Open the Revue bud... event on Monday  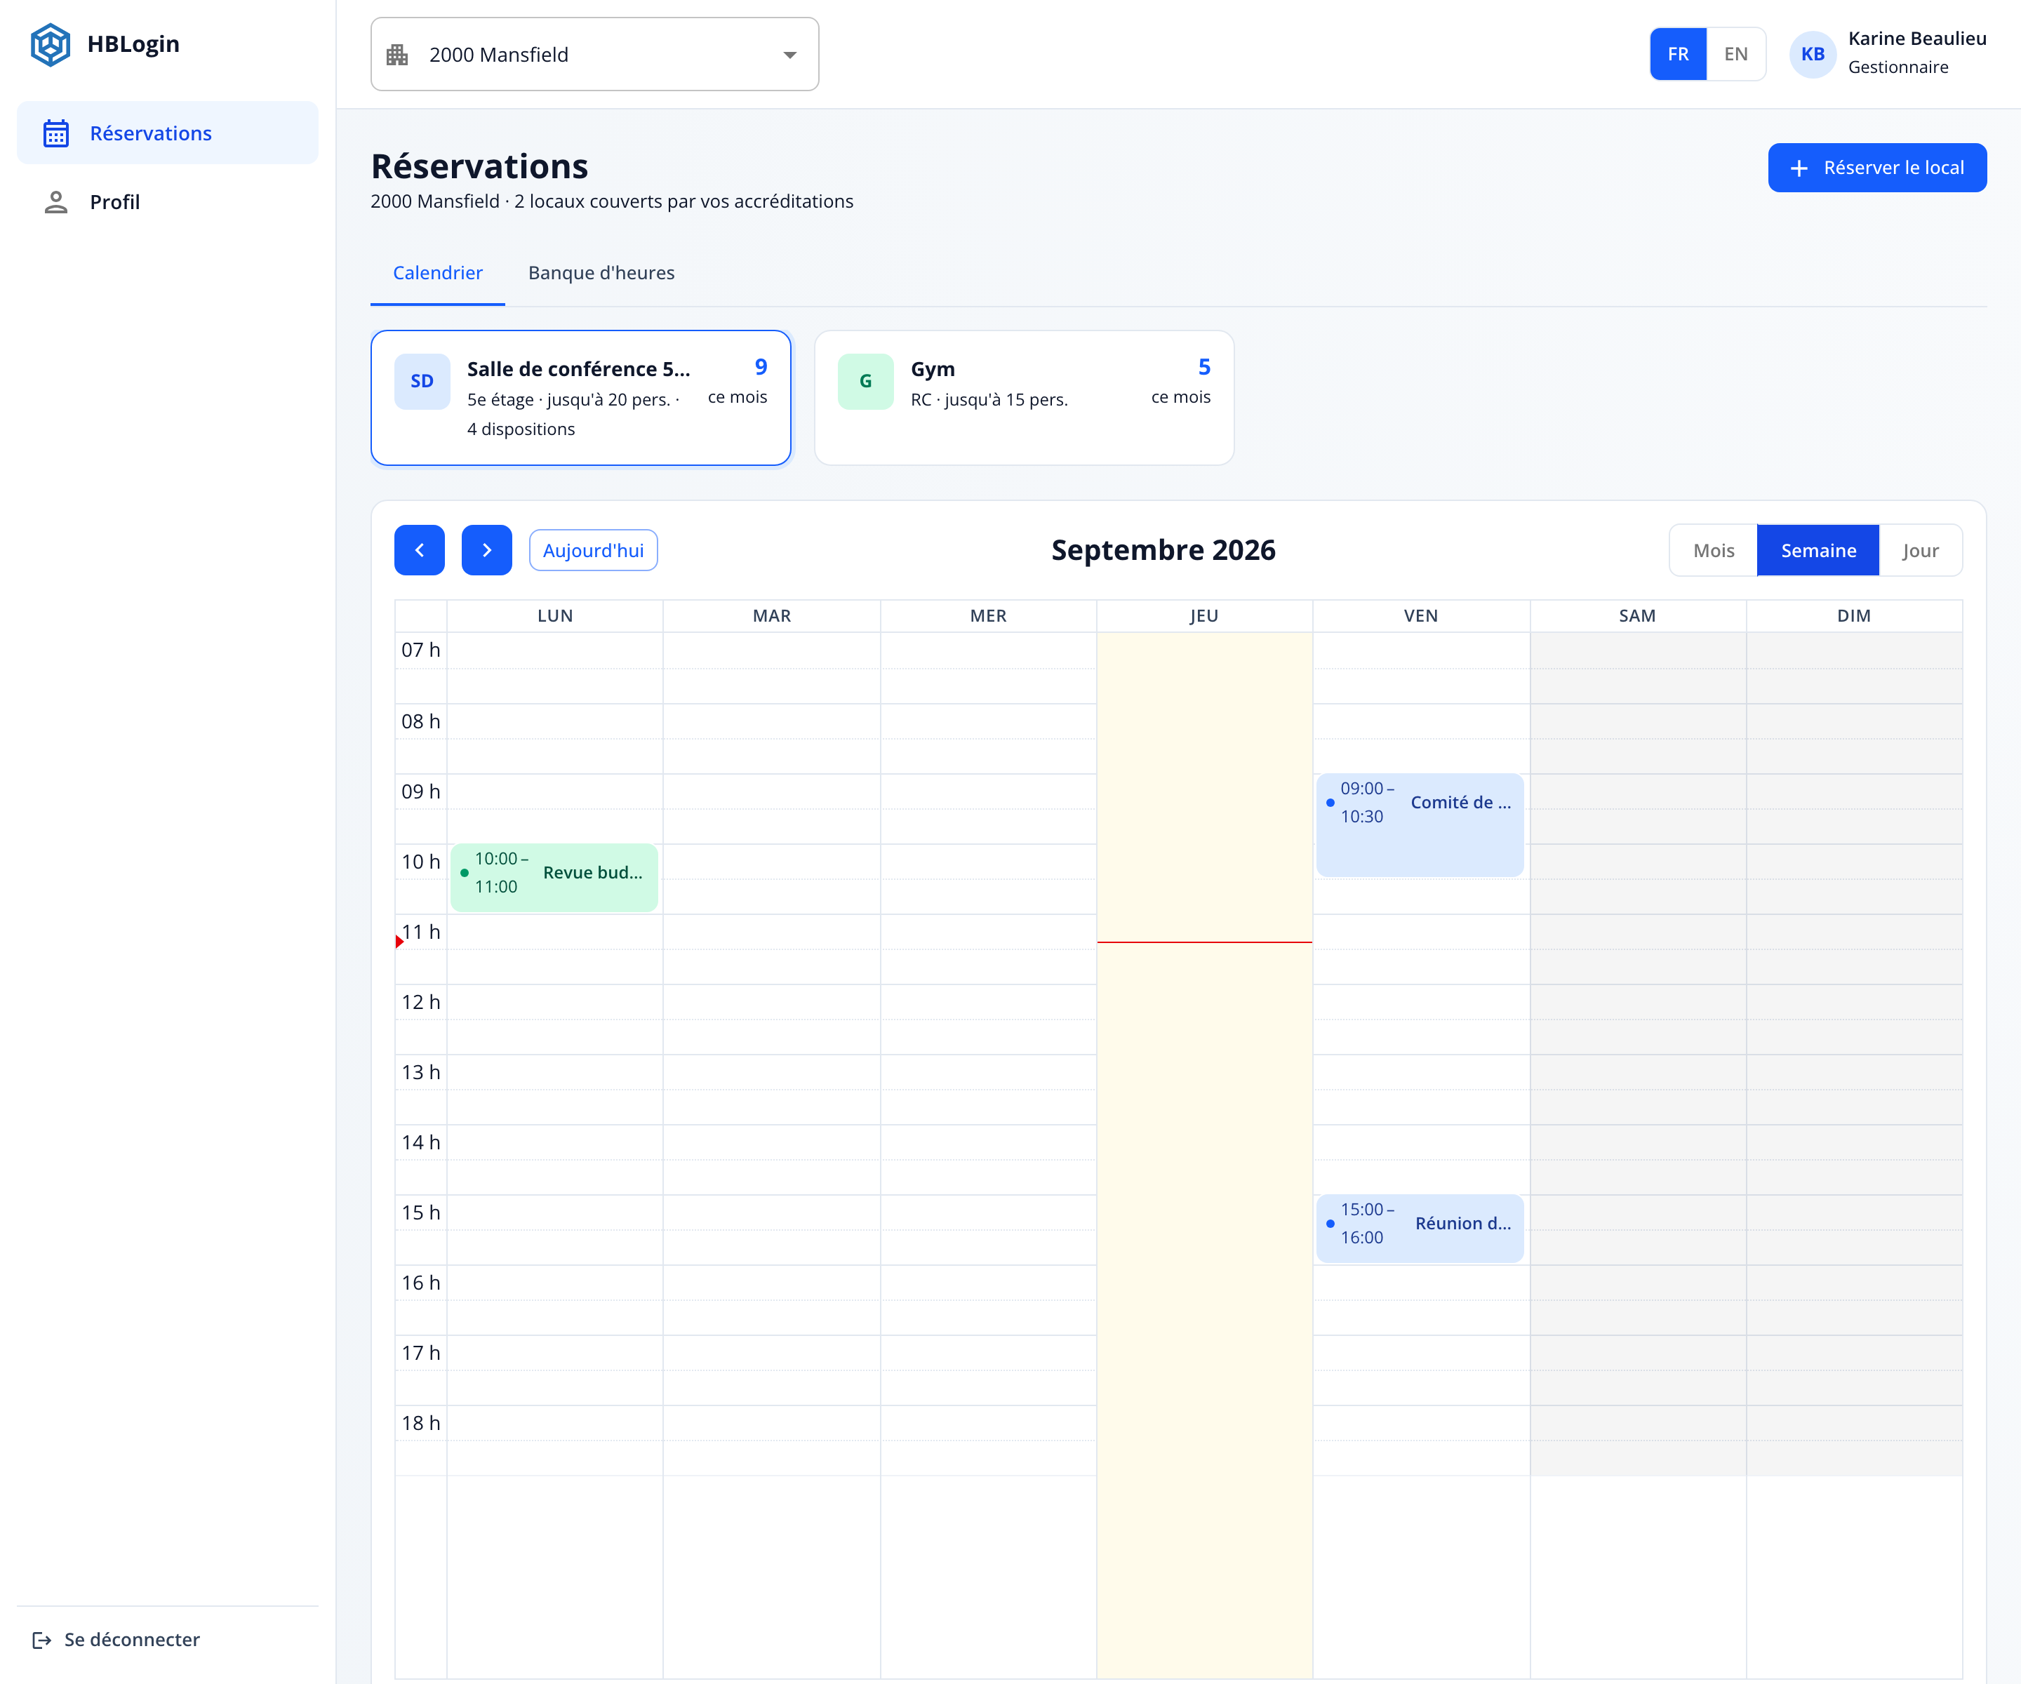click(x=554, y=878)
